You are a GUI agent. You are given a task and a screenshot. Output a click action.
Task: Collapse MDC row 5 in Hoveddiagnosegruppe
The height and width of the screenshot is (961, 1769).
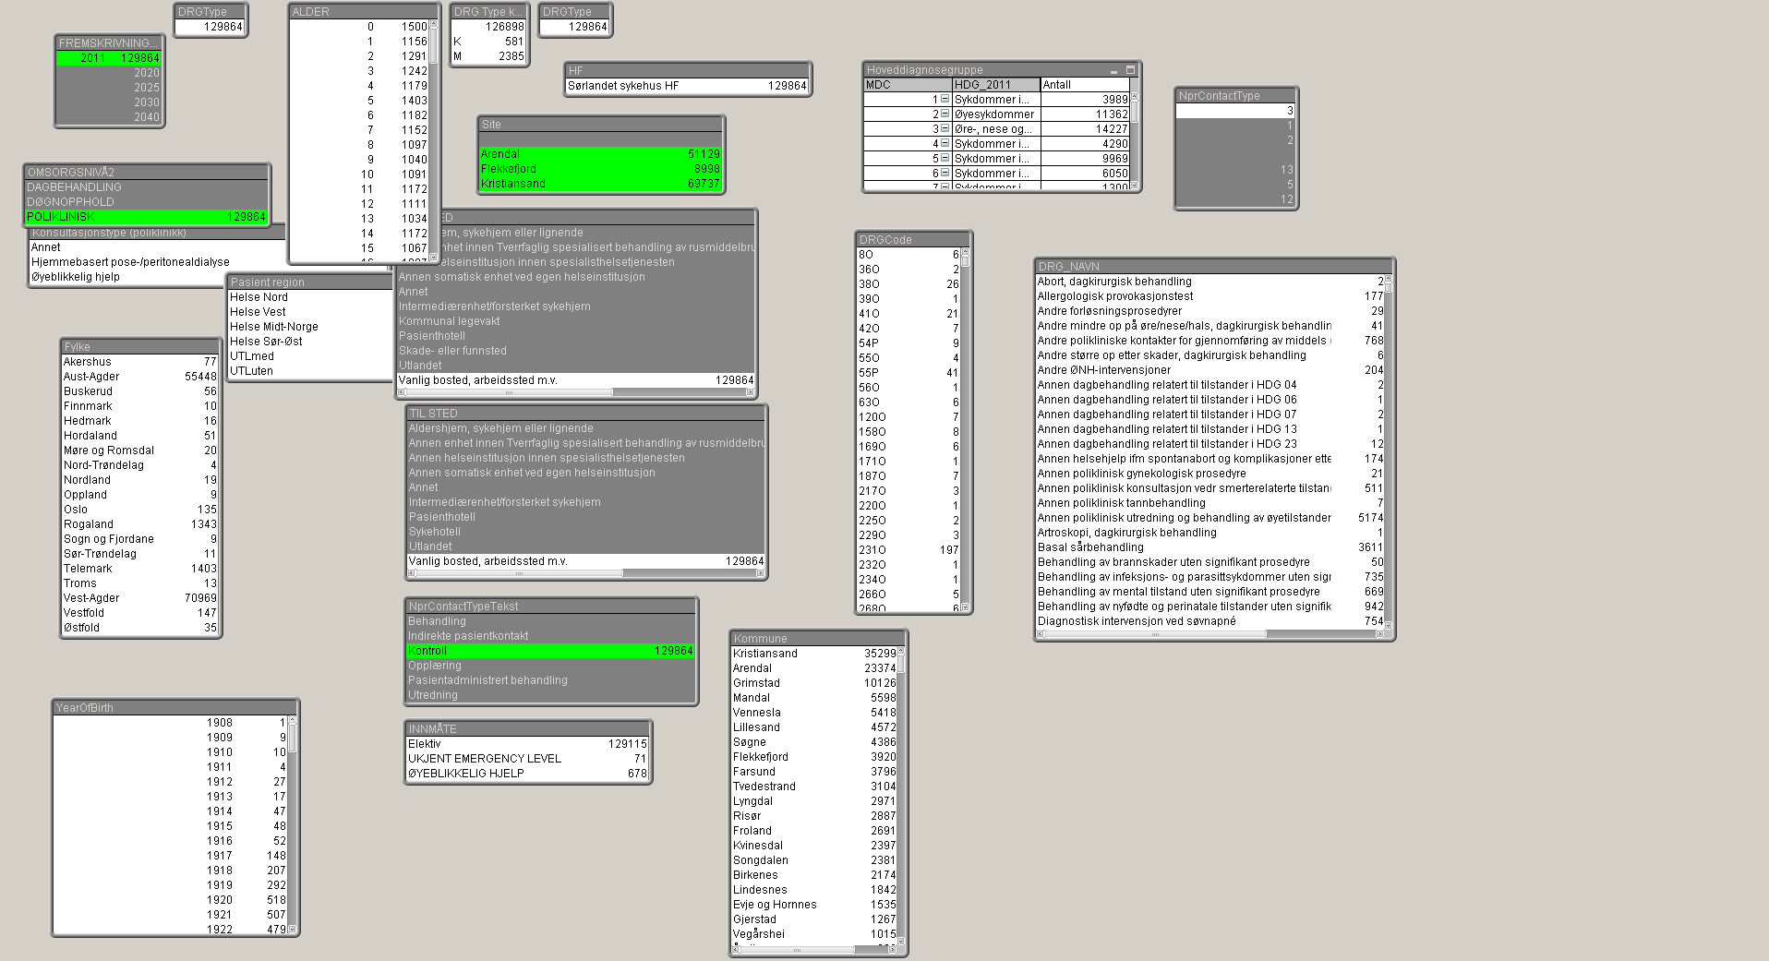point(945,159)
